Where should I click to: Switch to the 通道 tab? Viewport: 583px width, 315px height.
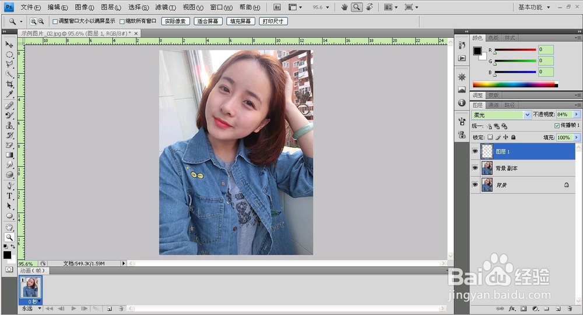click(x=493, y=105)
